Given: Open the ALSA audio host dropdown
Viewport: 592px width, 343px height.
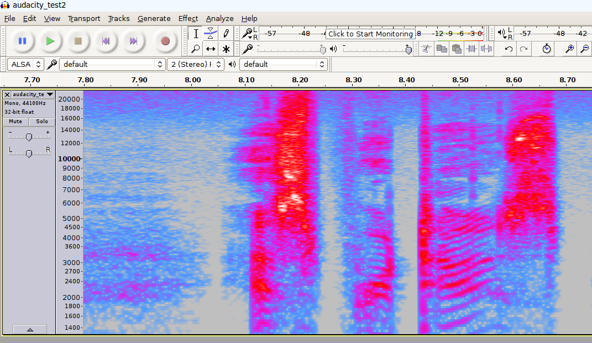Looking at the screenshot, I should click(25, 64).
